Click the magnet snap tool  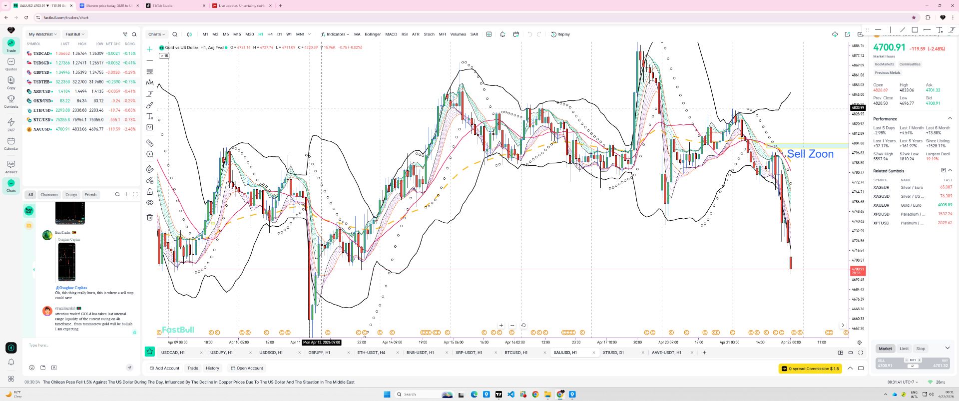149,169
